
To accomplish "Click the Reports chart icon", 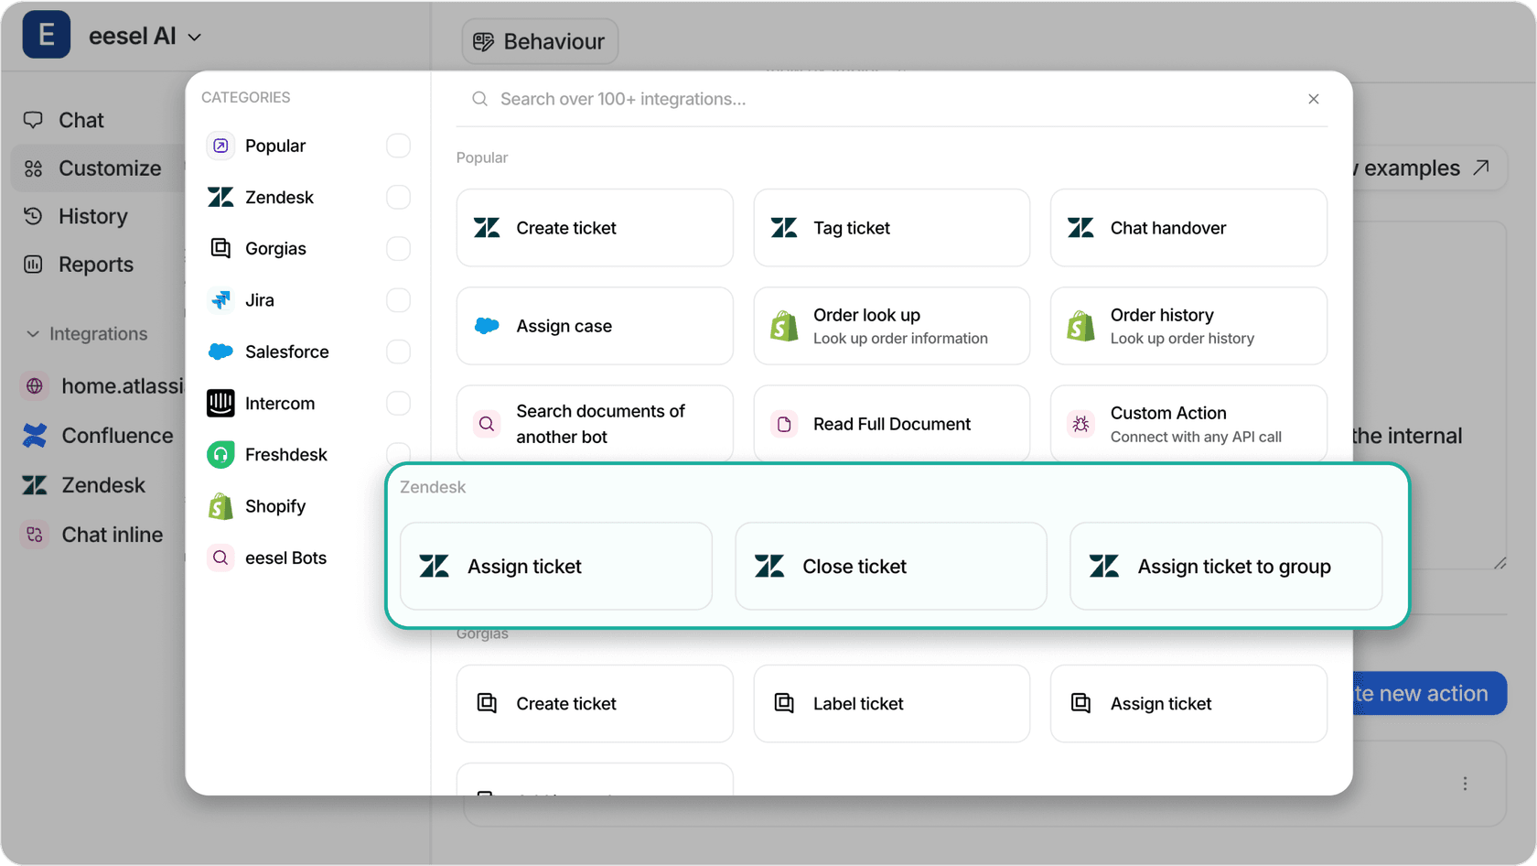I will [x=33, y=265].
